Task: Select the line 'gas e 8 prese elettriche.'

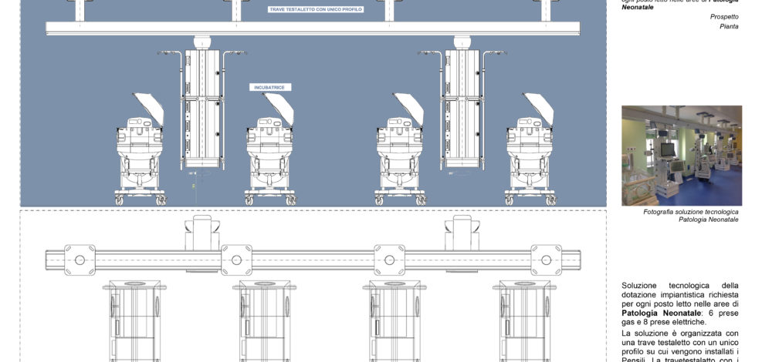Action: point(664,322)
